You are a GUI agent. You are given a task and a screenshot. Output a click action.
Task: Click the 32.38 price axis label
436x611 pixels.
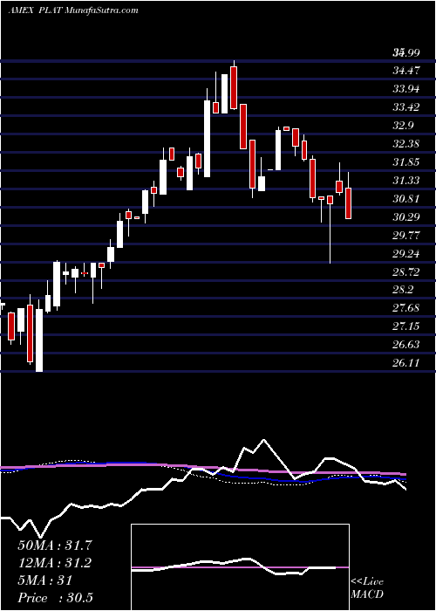(406, 144)
